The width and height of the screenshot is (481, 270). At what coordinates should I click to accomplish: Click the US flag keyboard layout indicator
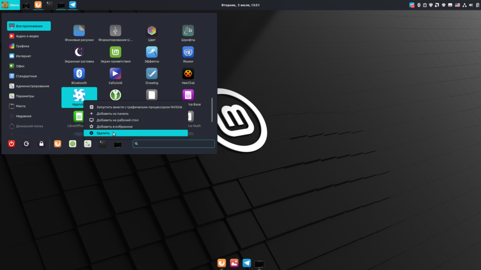pos(457,5)
